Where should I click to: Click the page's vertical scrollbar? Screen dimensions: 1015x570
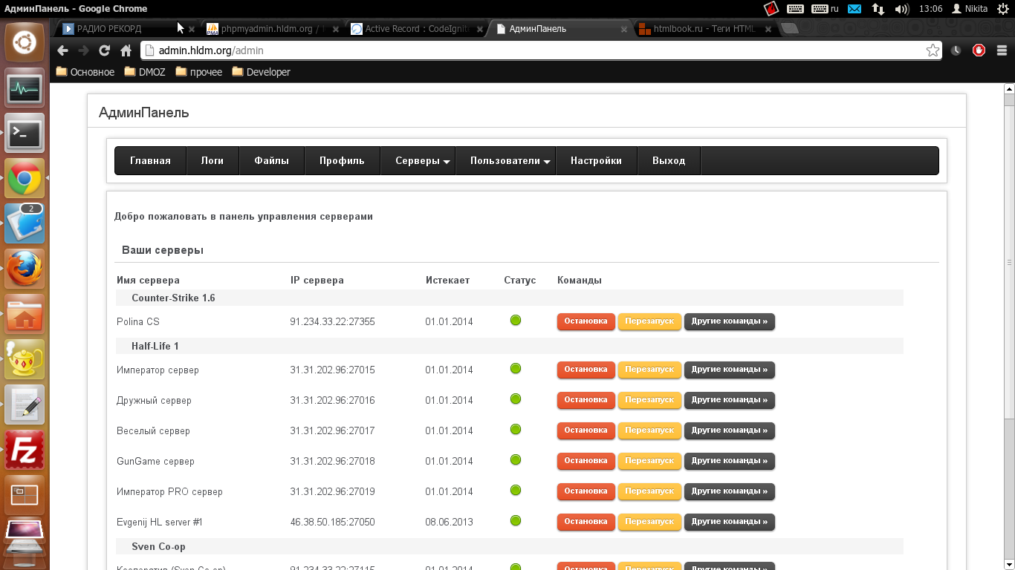tap(1008, 261)
